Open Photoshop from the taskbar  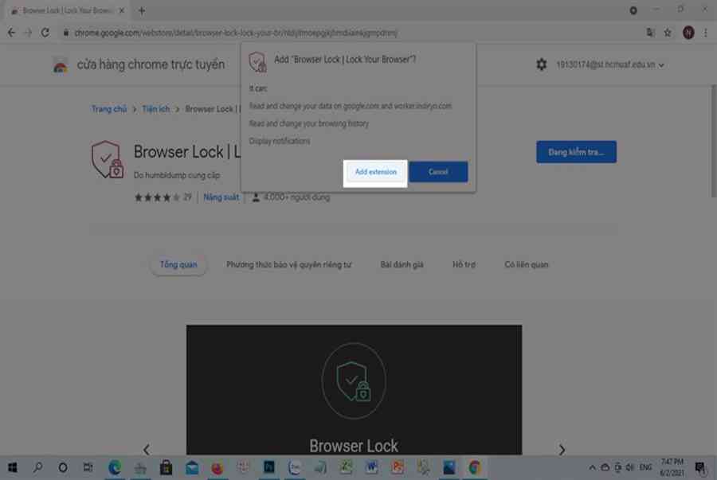click(269, 467)
